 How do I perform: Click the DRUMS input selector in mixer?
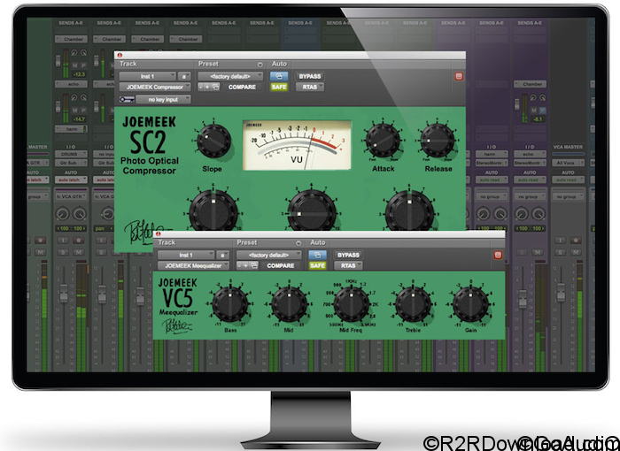pyautogui.click(x=71, y=154)
